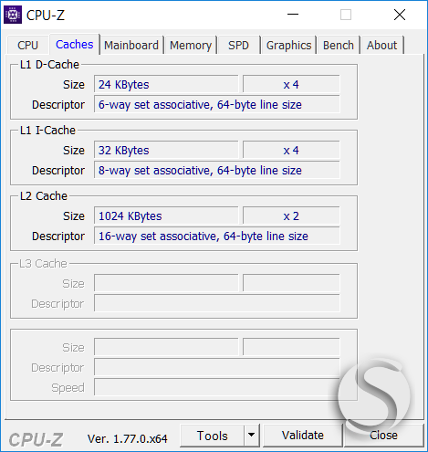This screenshot has width=428, height=452.
Task: Click the L2 Cache size field 1024 KBytes
Action: (166, 215)
